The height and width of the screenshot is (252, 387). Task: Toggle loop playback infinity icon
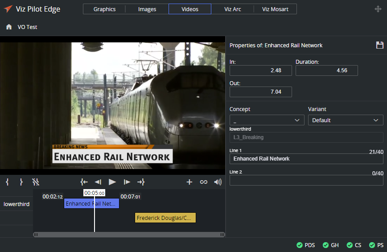[x=203, y=182]
